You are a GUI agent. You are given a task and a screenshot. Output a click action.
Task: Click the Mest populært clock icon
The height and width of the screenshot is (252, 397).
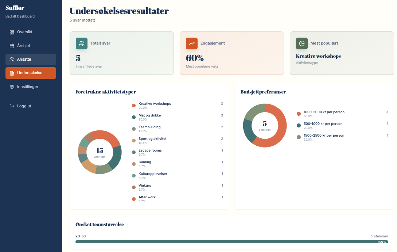click(x=302, y=43)
